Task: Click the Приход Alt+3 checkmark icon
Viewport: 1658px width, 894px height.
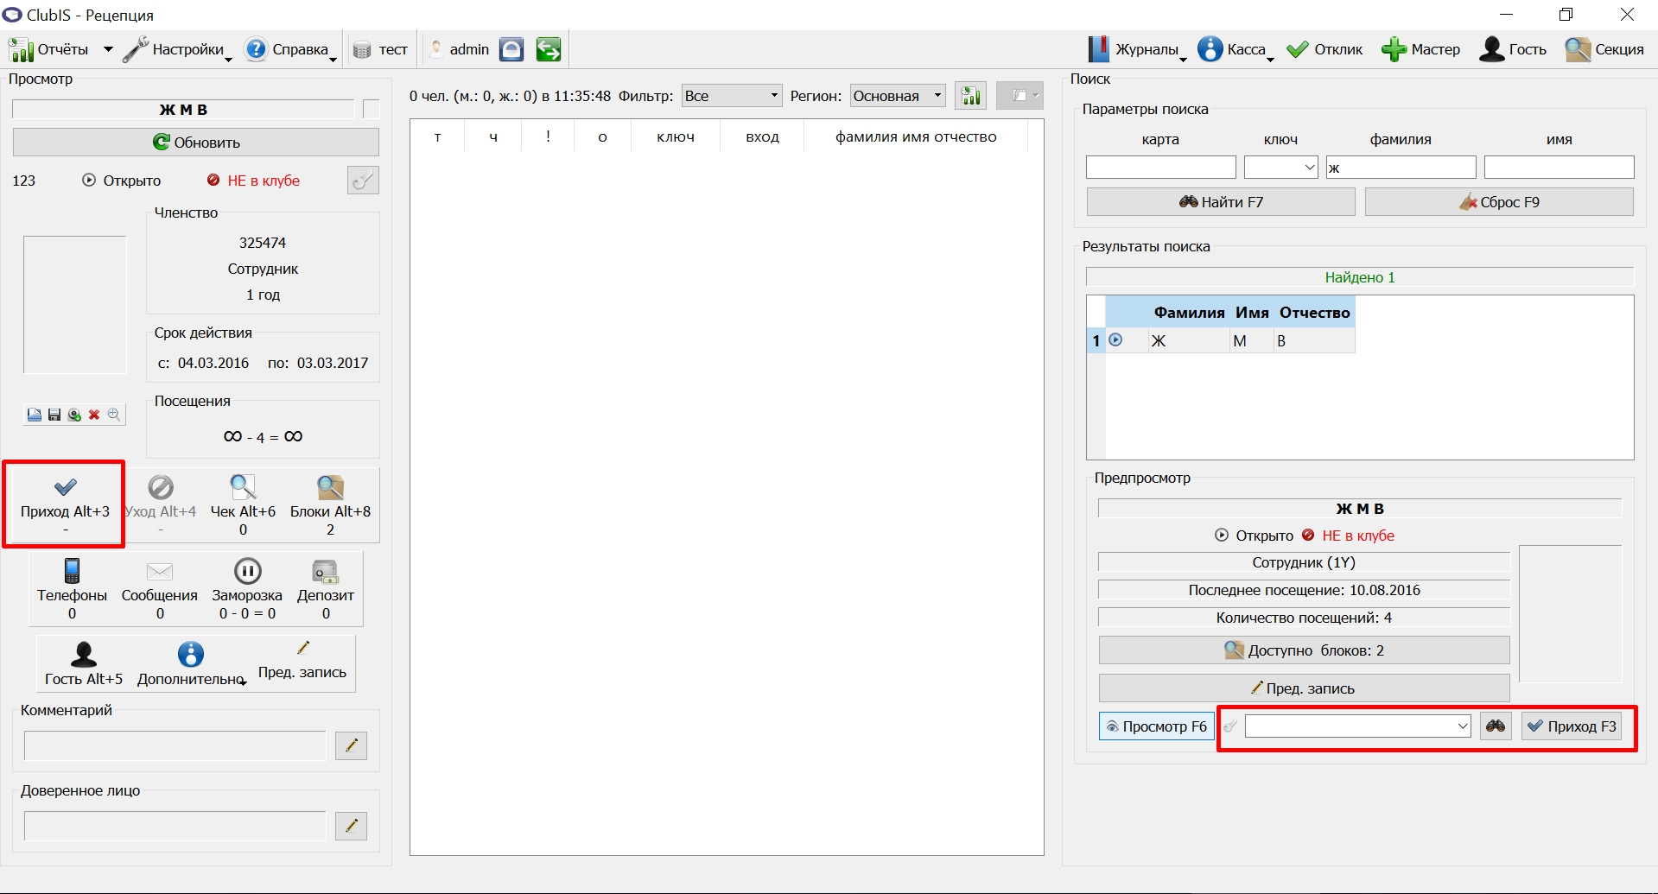Action: 66,487
